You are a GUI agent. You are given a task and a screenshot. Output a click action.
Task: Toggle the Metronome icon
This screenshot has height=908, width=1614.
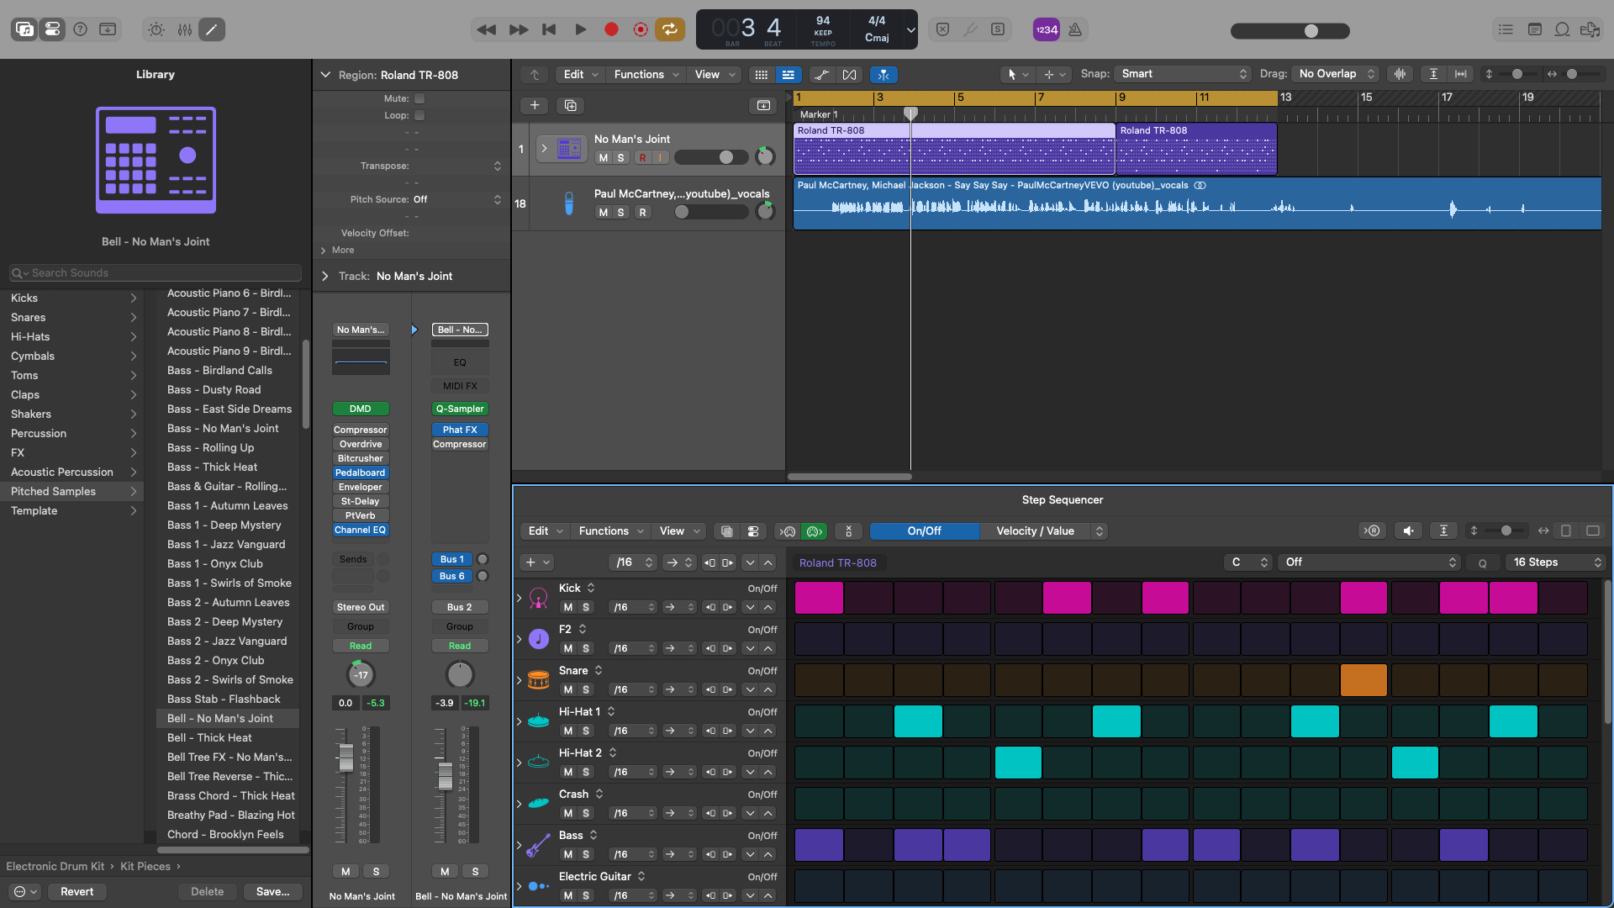pyautogui.click(x=1075, y=29)
